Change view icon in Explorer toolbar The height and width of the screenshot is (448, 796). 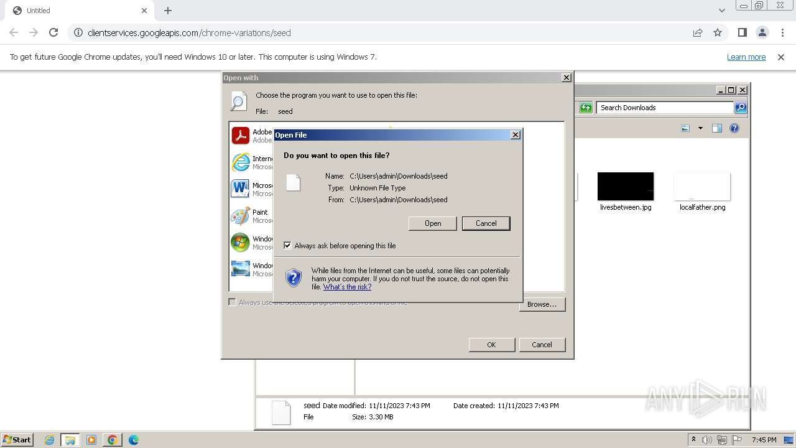point(685,128)
